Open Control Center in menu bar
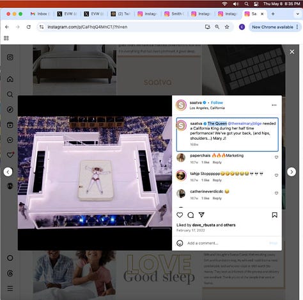Screen dimensions: 303x300 pos(256,4)
